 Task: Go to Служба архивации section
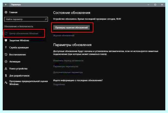tap(19, 47)
